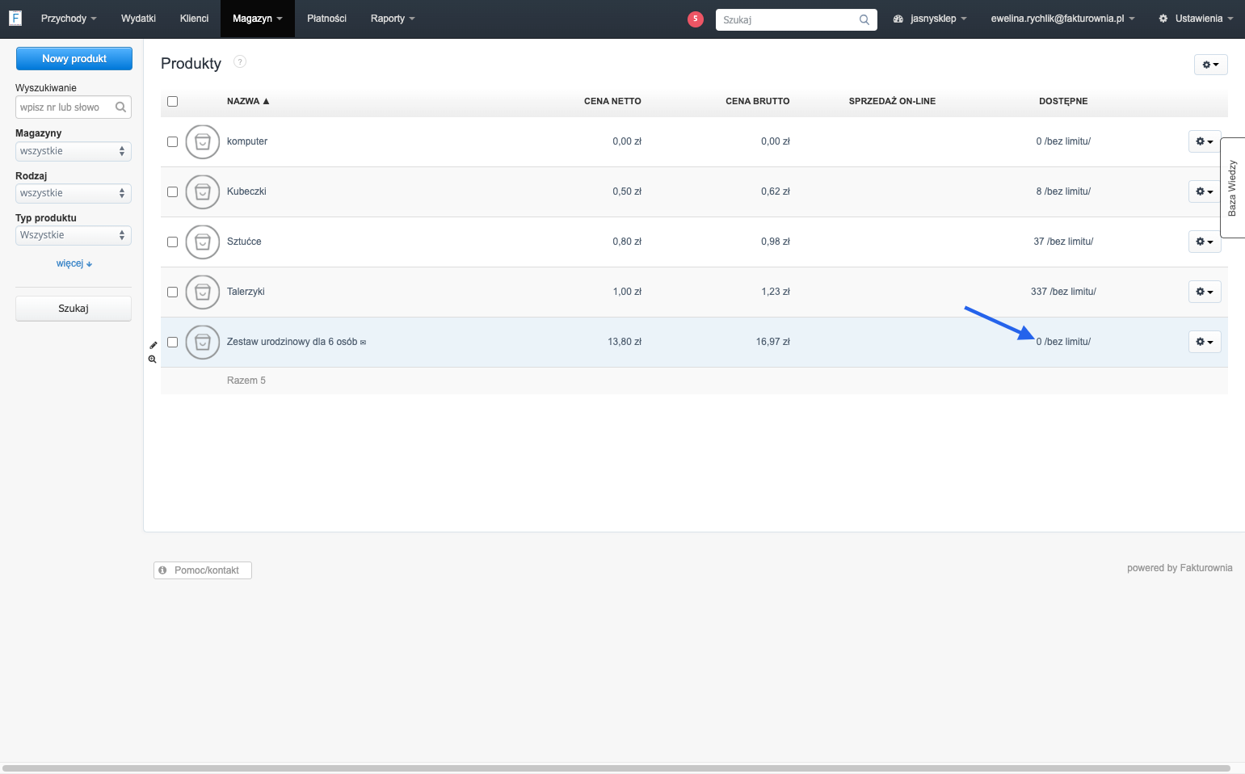The height and width of the screenshot is (774, 1245).
Task: Sort by the NAZWA column header
Action: pos(248,101)
